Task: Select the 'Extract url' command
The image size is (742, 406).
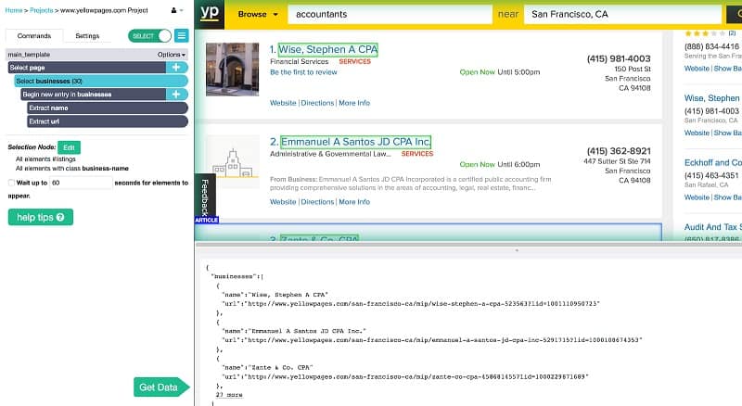Action: pos(108,121)
